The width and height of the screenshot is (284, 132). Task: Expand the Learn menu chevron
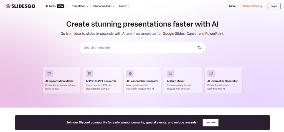point(128,6)
